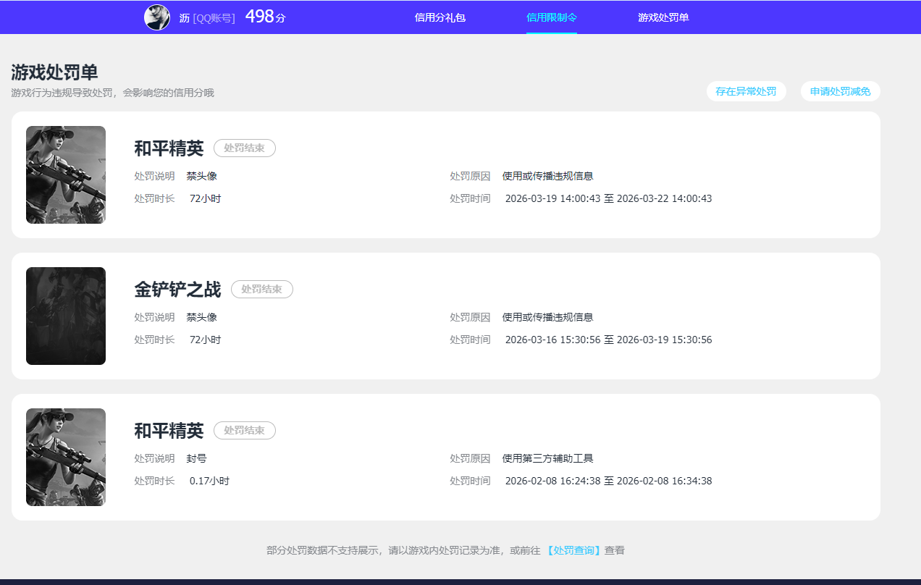Open the 游戏处罚单 tab in the header
The height and width of the screenshot is (585, 921).
663,17
